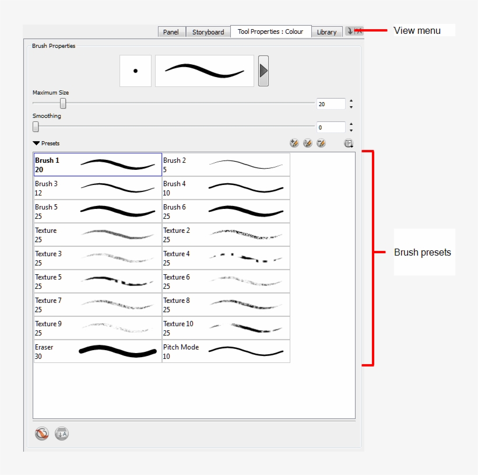Click the brush tip preview thumbnail

pos(135,71)
